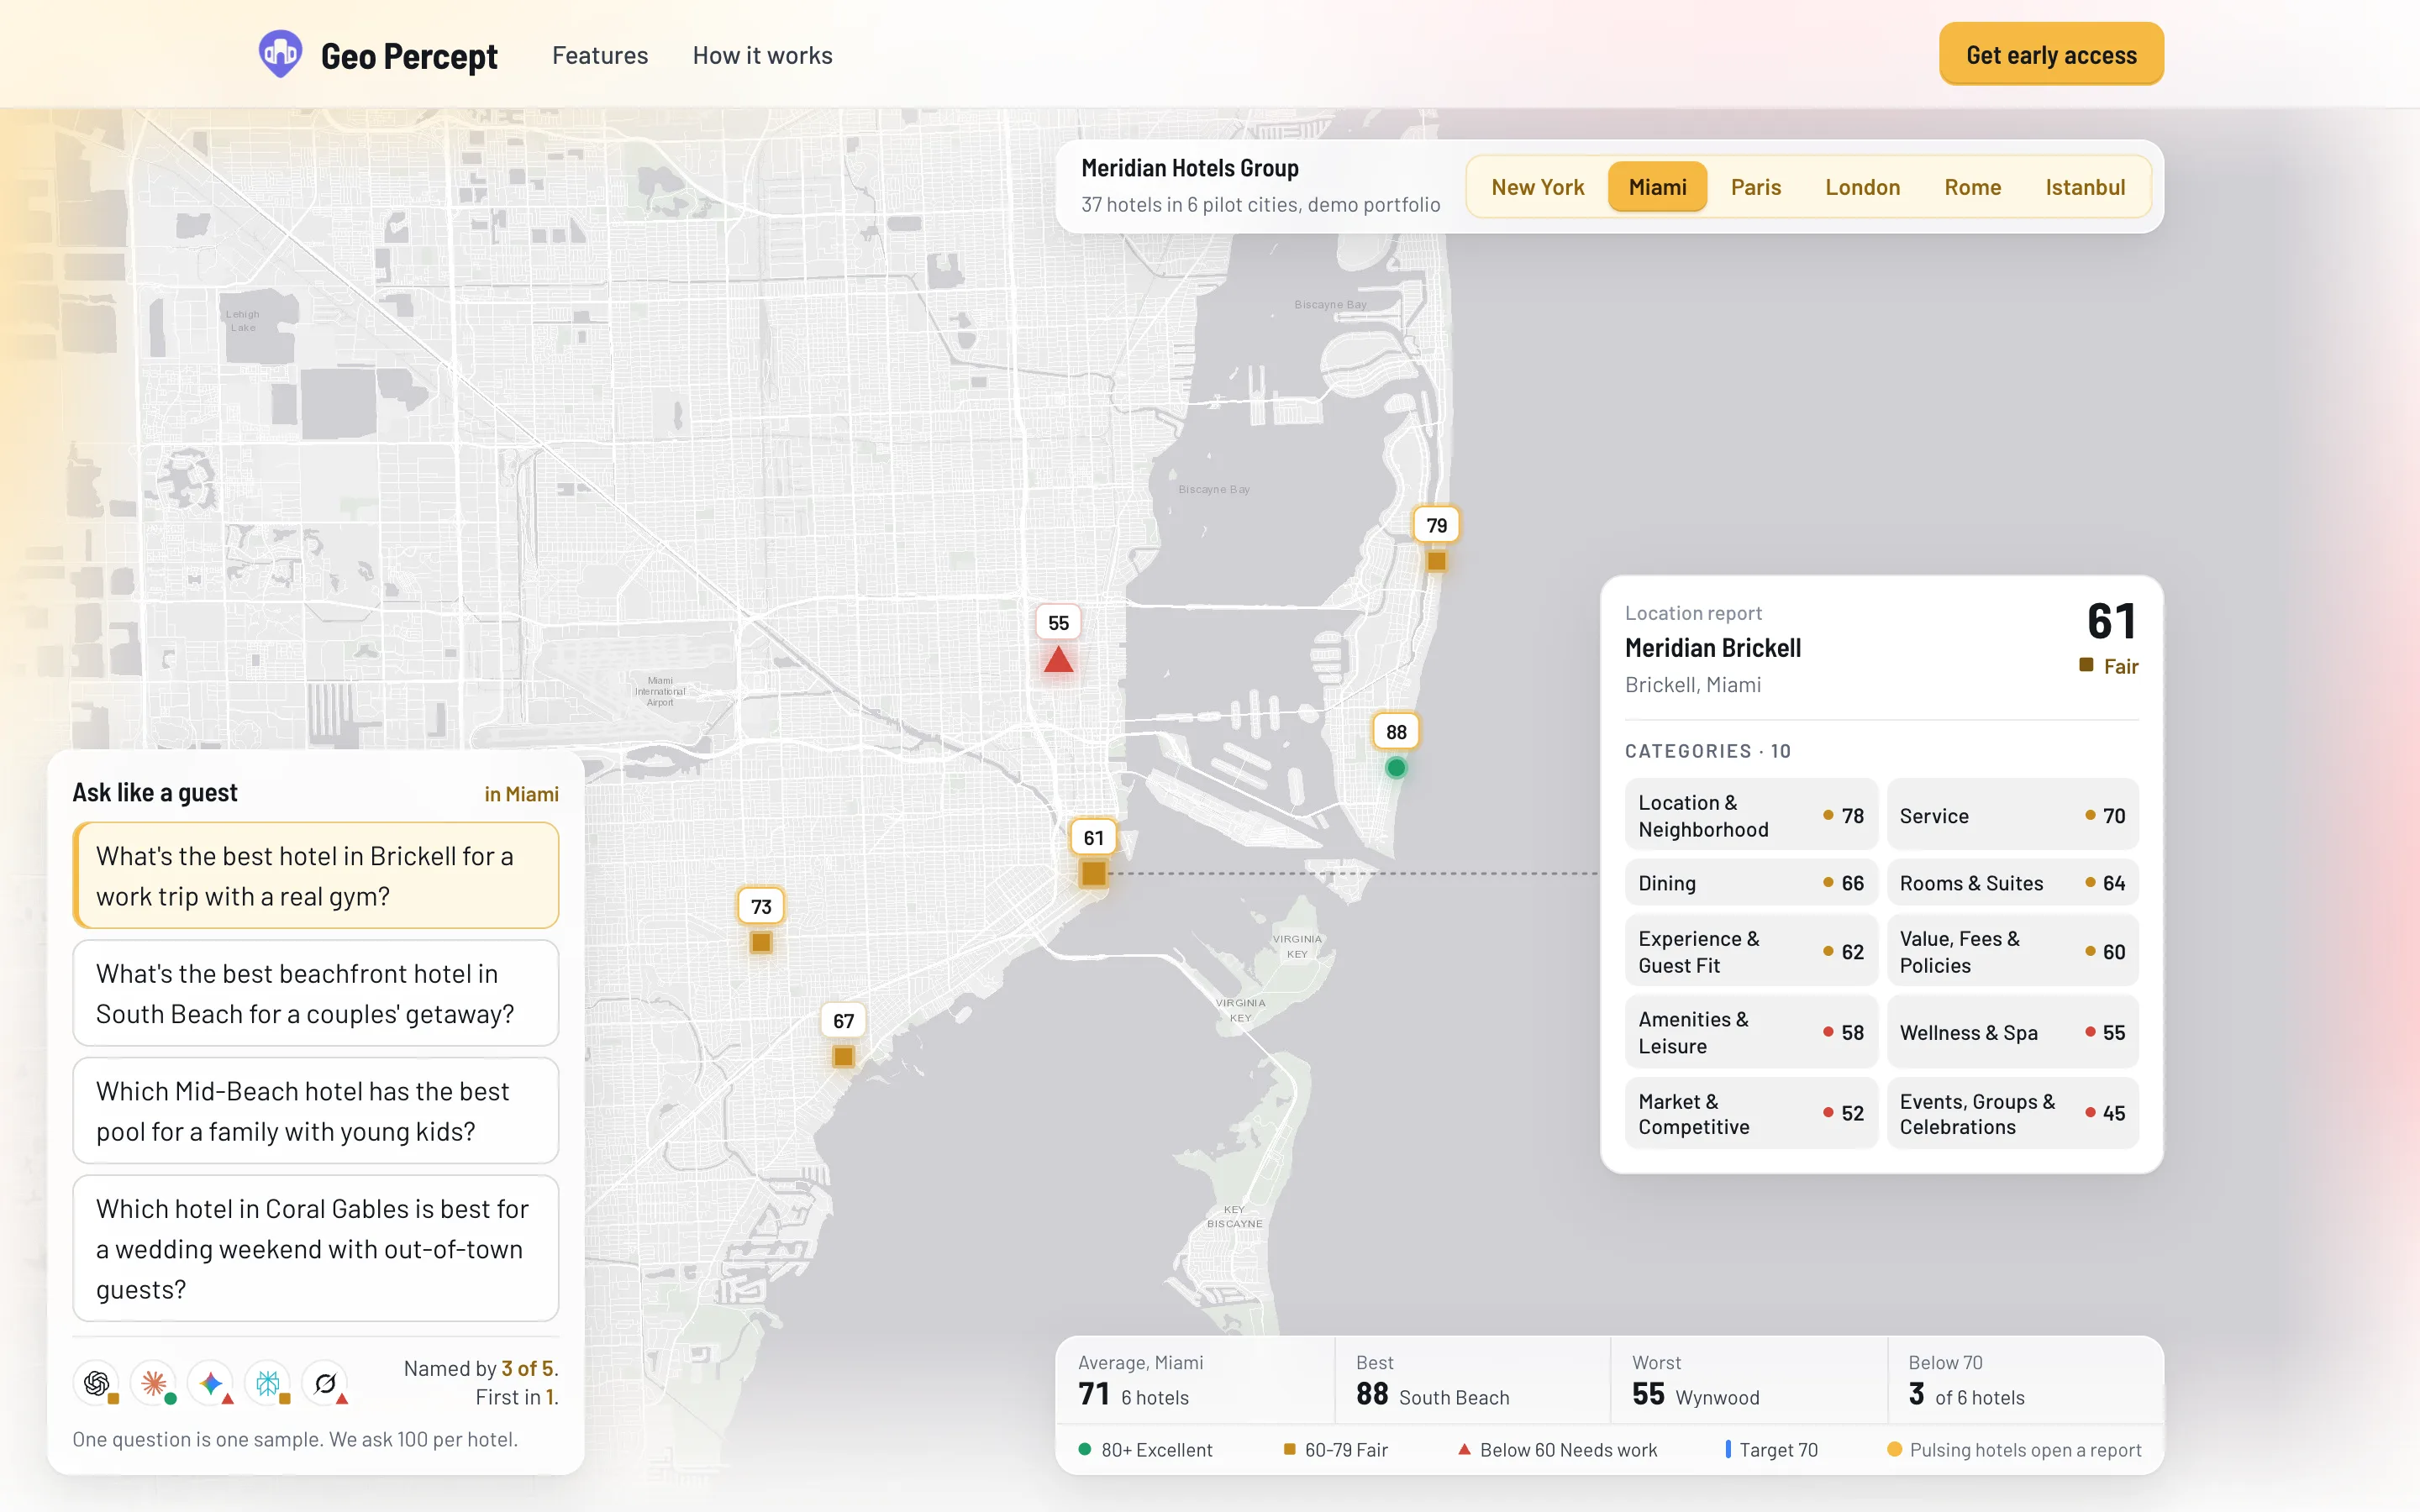Click the Worst 55 Wynwood stat
Image resolution: width=2420 pixels, height=1512 pixels.
1749,1380
